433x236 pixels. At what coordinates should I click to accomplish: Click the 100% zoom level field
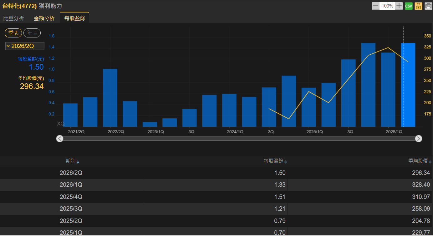[x=387, y=6]
